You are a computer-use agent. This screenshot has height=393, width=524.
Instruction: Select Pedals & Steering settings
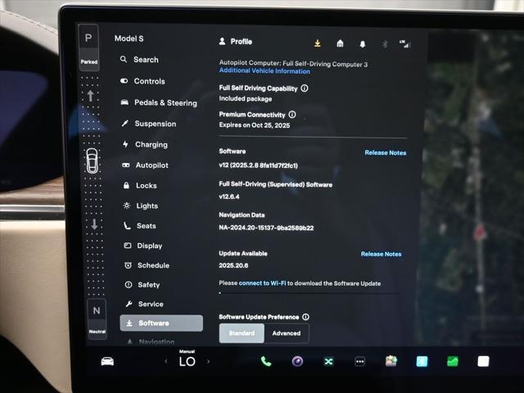click(x=159, y=102)
